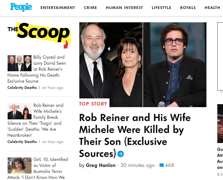Viewport: 223px width, 180px height.
Task: Click Rob Reiner and Michele thumbnail
Action: tap(19, 111)
